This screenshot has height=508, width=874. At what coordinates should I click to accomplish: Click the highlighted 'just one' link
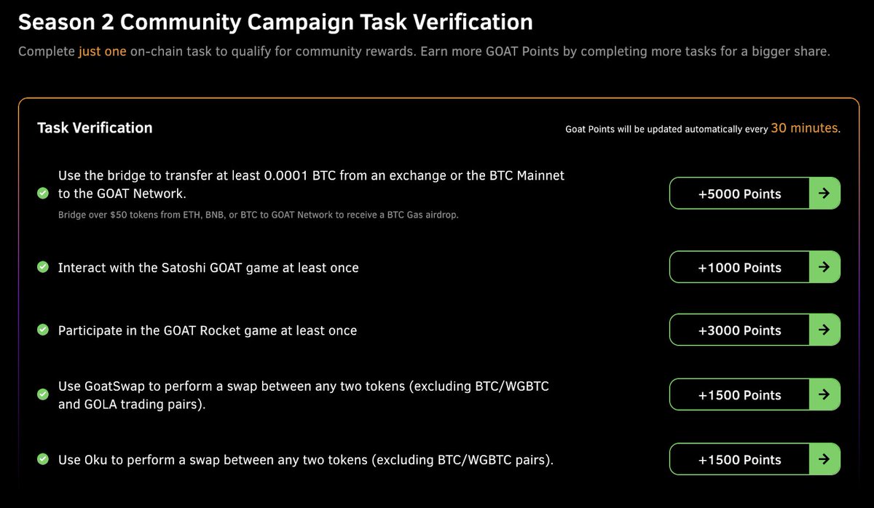(x=103, y=51)
